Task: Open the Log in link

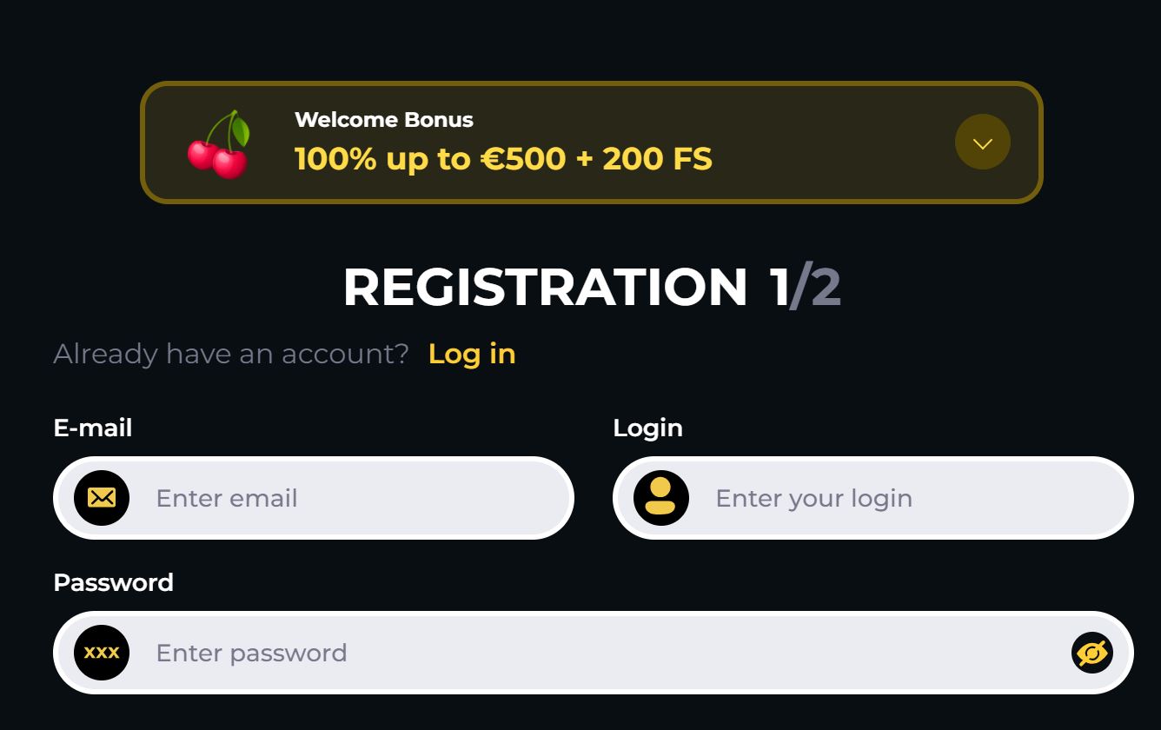Action: (472, 354)
